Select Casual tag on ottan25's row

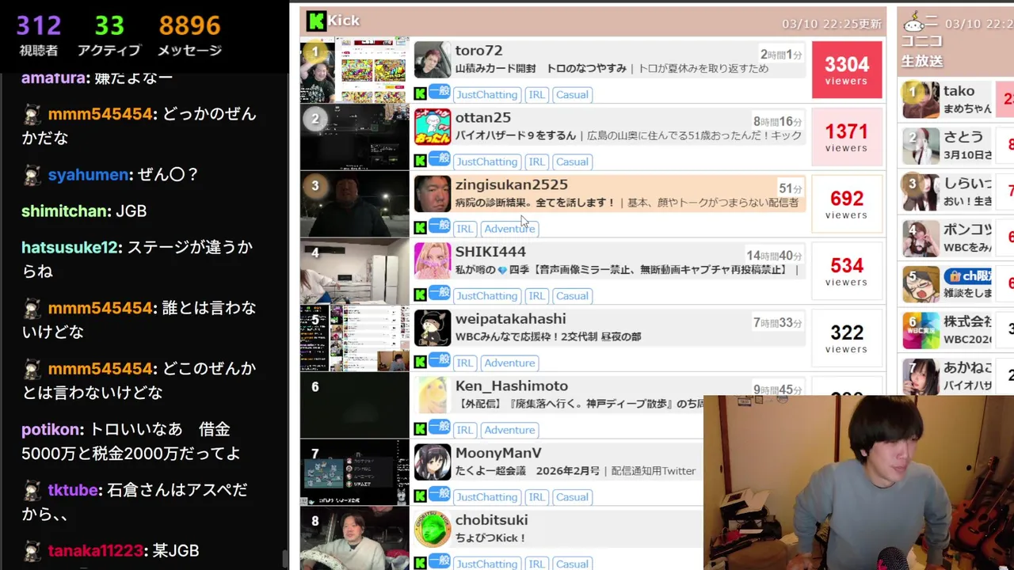coord(572,161)
